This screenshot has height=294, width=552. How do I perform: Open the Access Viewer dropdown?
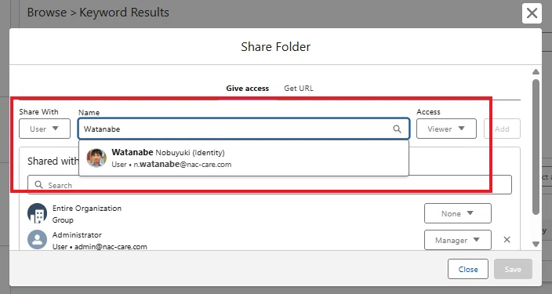pyautogui.click(x=446, y=129)
